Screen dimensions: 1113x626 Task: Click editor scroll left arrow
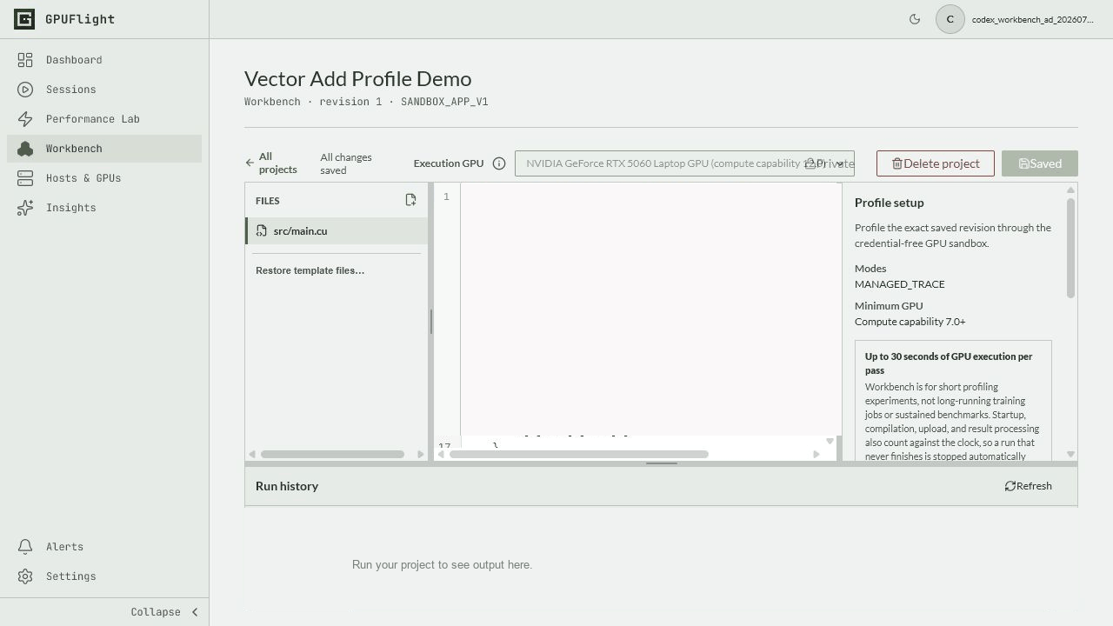pos(441,454)
